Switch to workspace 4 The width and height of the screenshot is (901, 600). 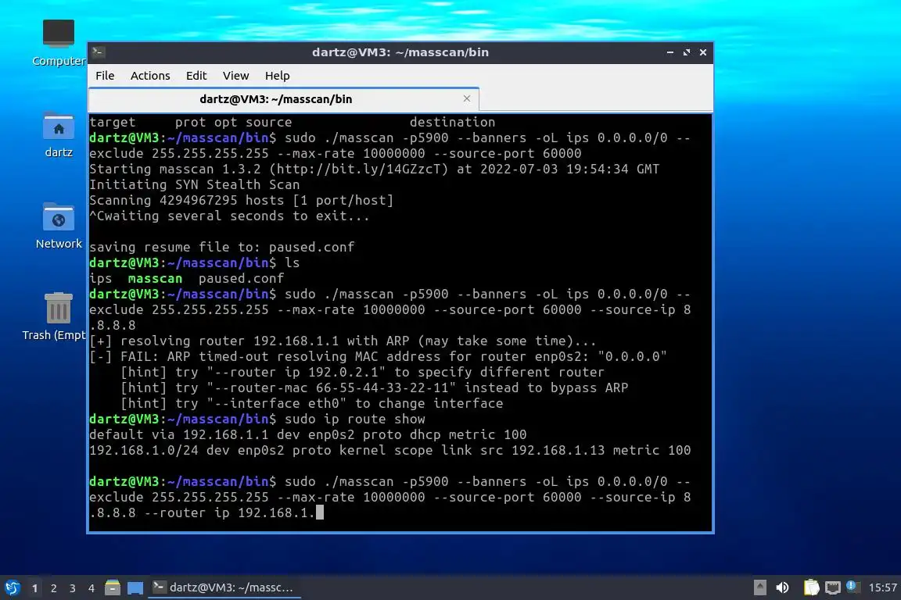[91, 588]
